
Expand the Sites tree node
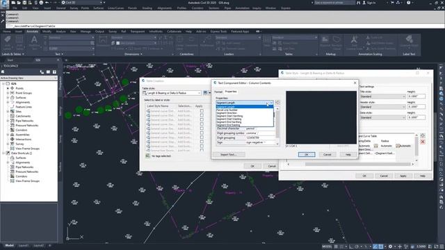click(x=8, y=111)
